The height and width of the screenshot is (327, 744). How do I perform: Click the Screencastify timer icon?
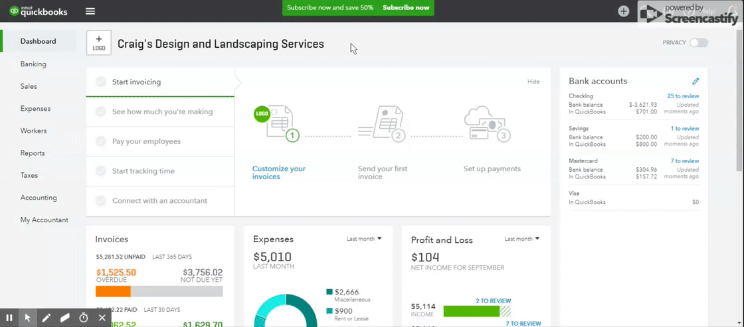click(x=84, y=318)
